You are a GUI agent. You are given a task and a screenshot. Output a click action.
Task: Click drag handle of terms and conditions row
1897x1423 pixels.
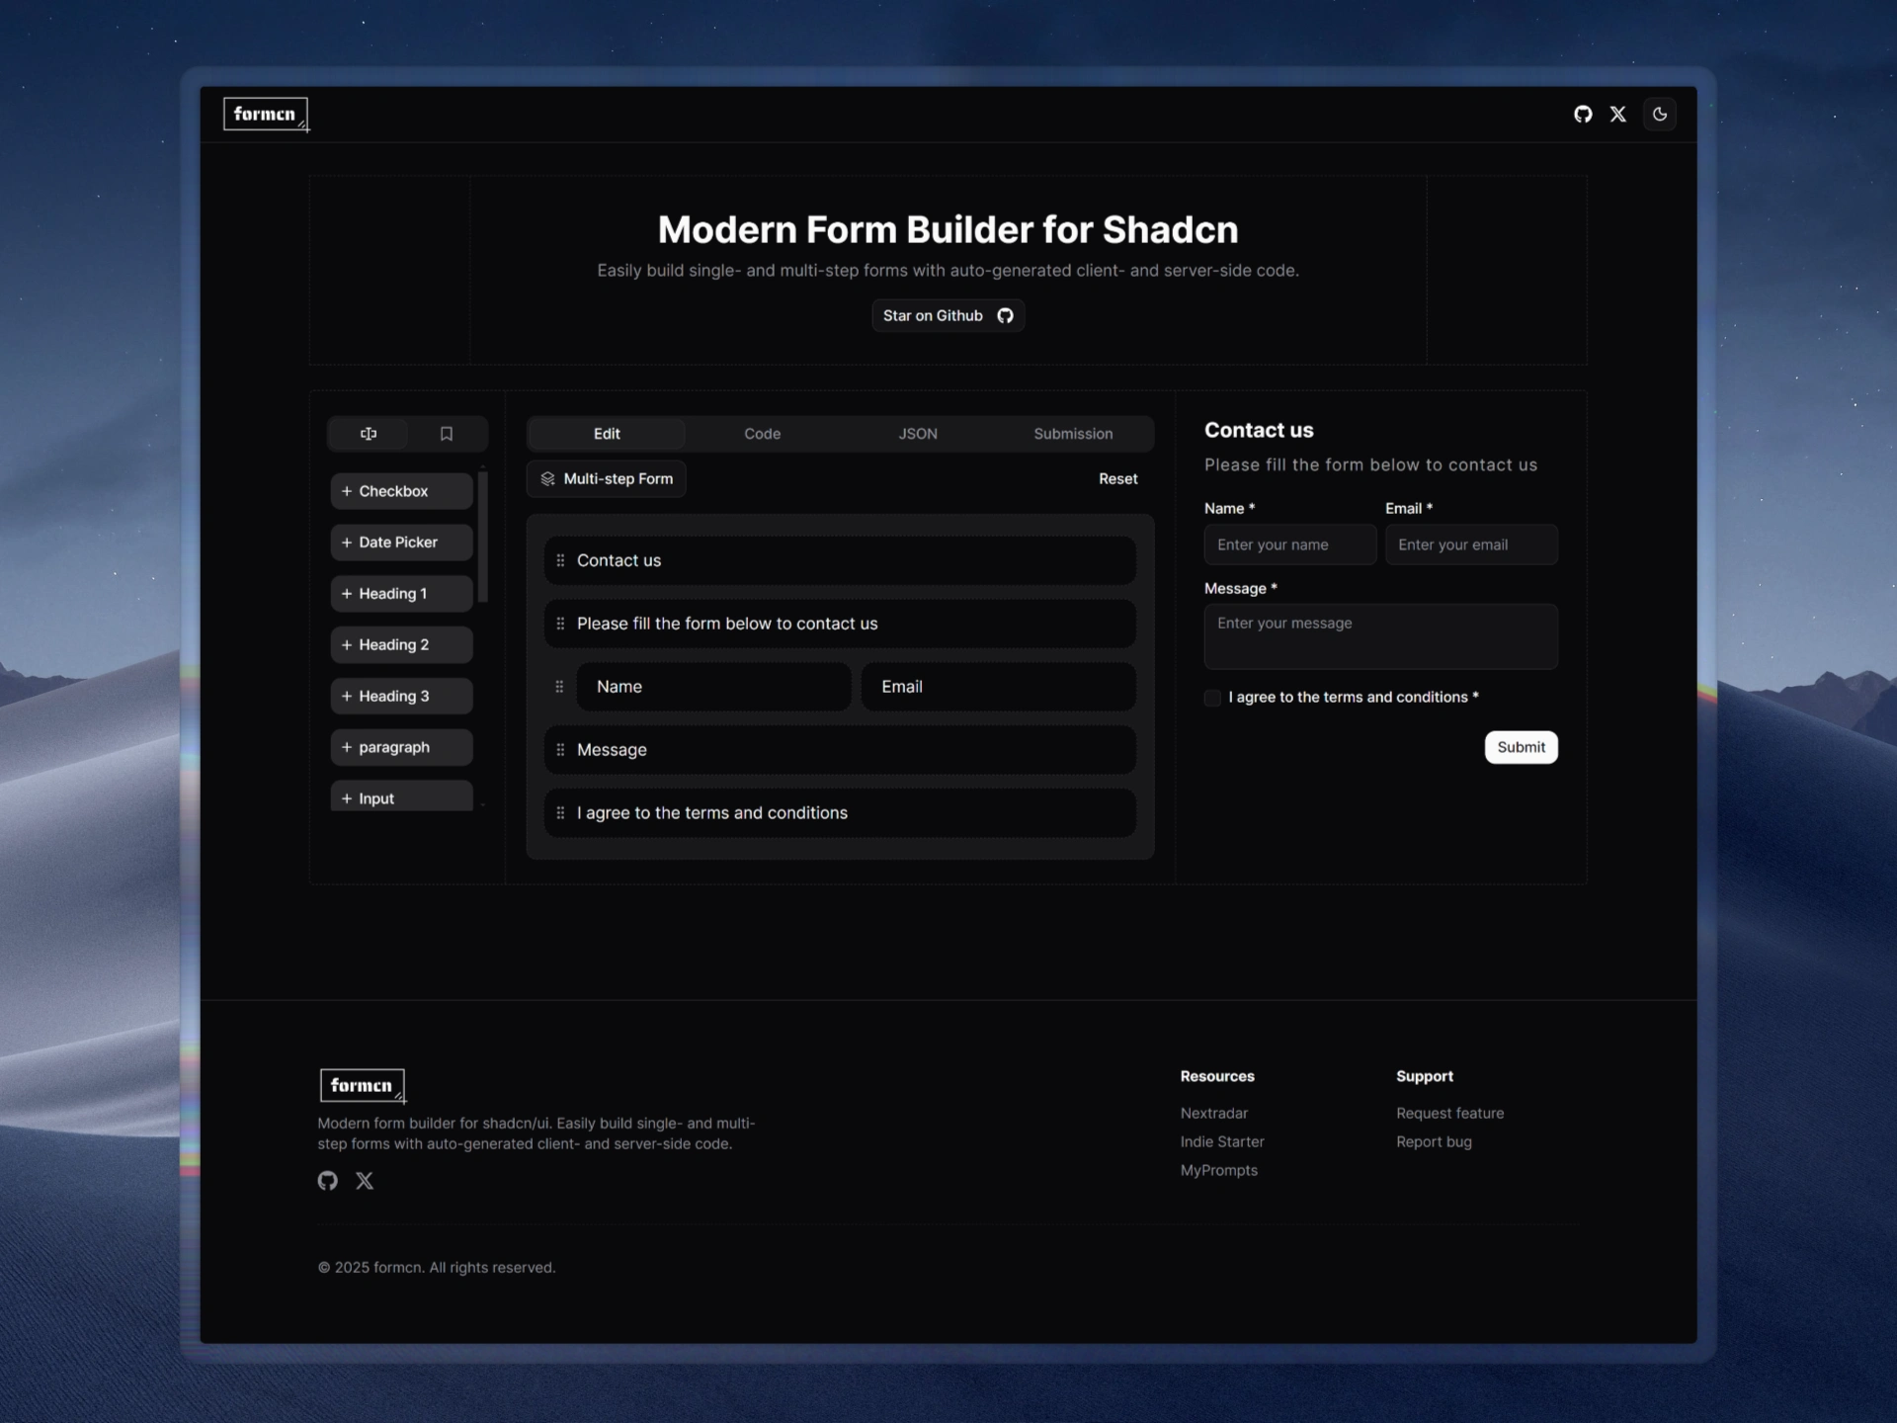coord(560,813)
